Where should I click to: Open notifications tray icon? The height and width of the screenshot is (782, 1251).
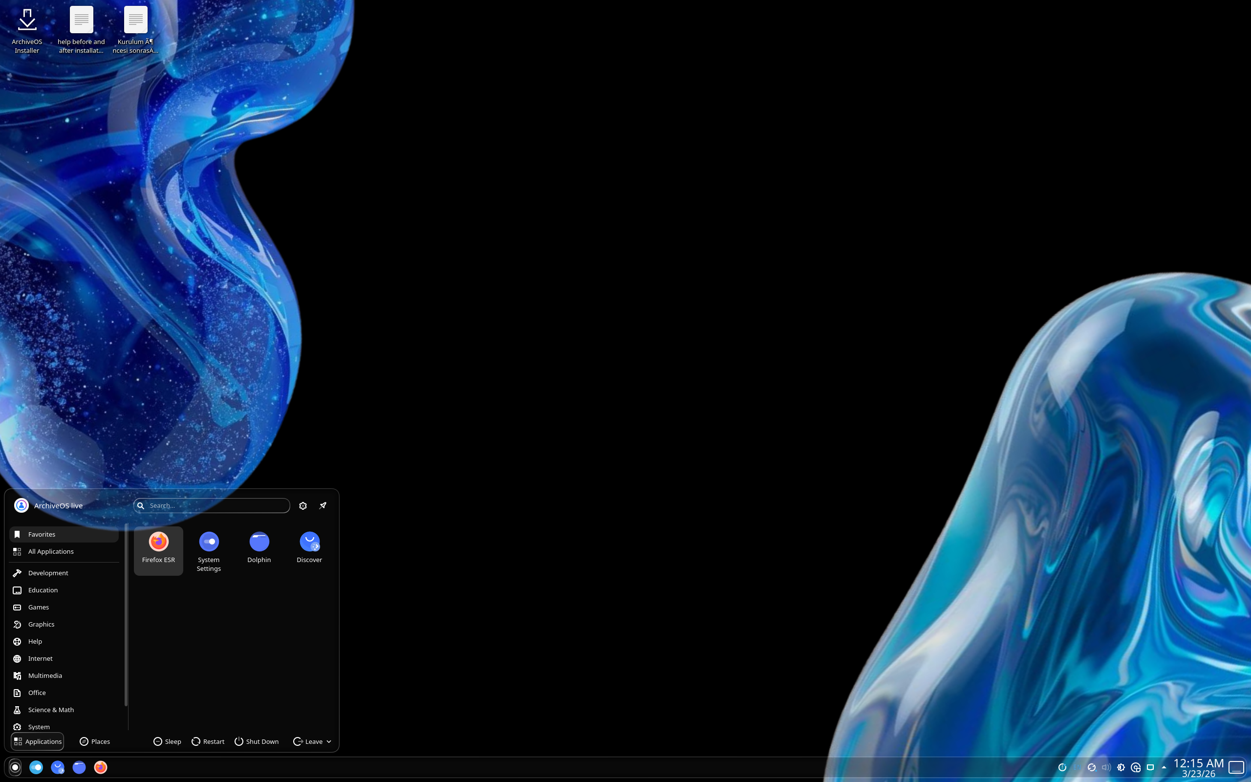pos(1062,767)
